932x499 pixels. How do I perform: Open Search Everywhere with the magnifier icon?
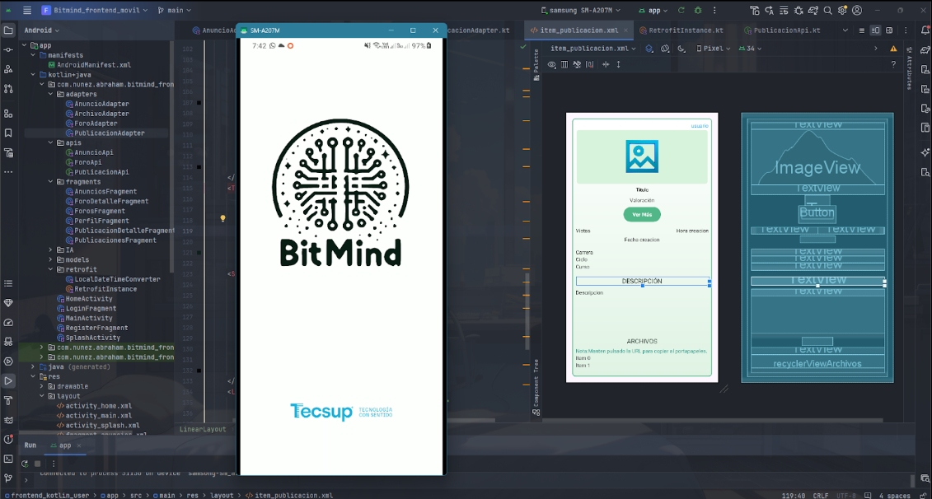pyautogui.click(x=827, y=10)
